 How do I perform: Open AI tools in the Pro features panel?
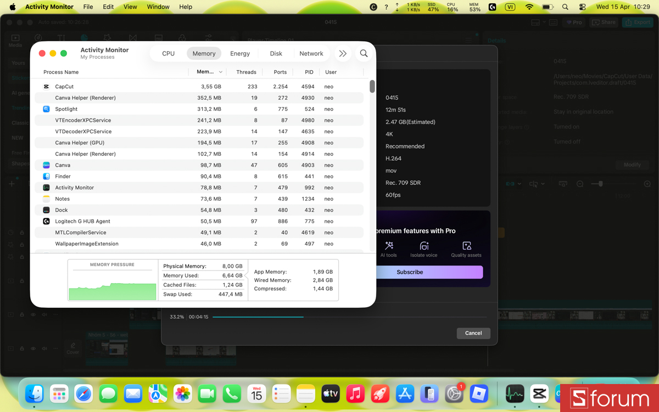tap(389, 249)
